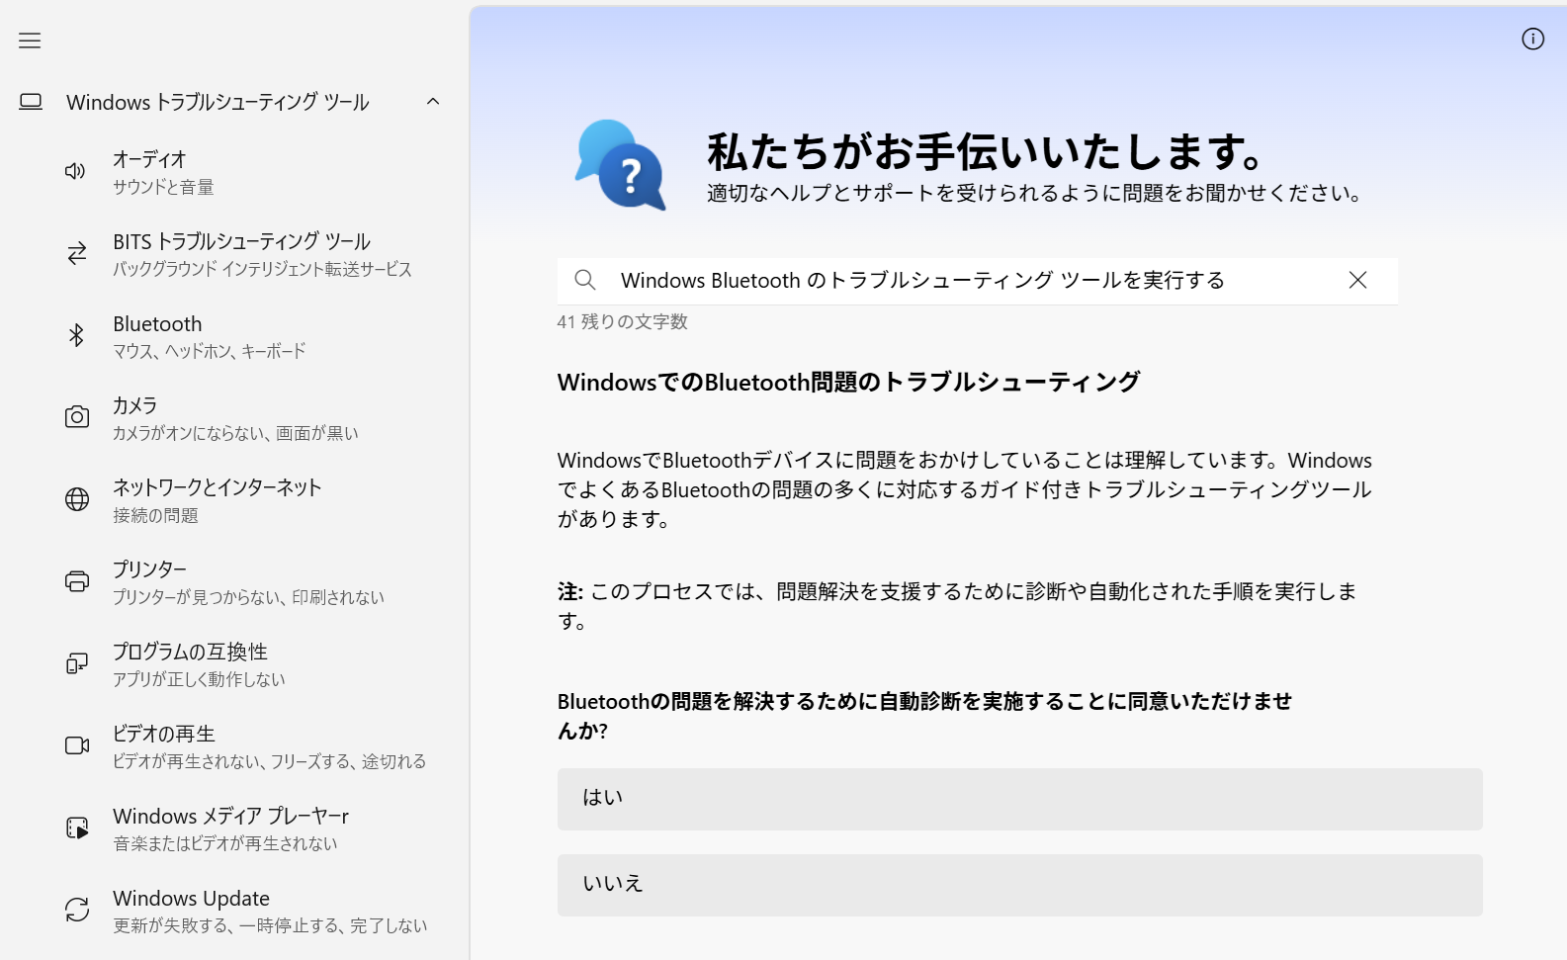The image size is (1567, 960).
Task: Click the カメラ camera icon
Action: point(76,417)
